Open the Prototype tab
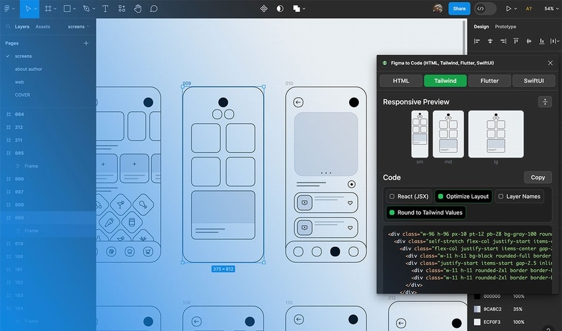Screen dimensions: 562x331 pos(506,26)
